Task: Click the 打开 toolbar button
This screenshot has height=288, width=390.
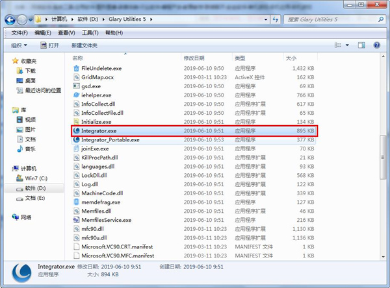Action: 49,45
